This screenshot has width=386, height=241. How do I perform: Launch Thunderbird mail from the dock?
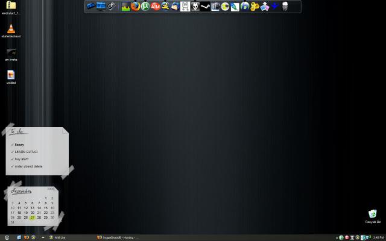pyautogui.click(x=176, y=6)
